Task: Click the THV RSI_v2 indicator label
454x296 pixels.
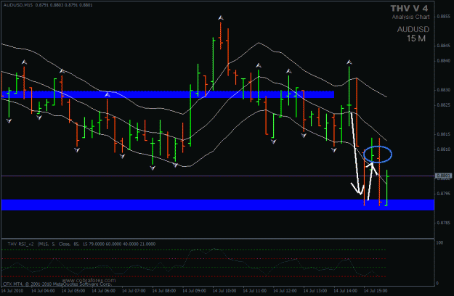Action: click(20, 244)
